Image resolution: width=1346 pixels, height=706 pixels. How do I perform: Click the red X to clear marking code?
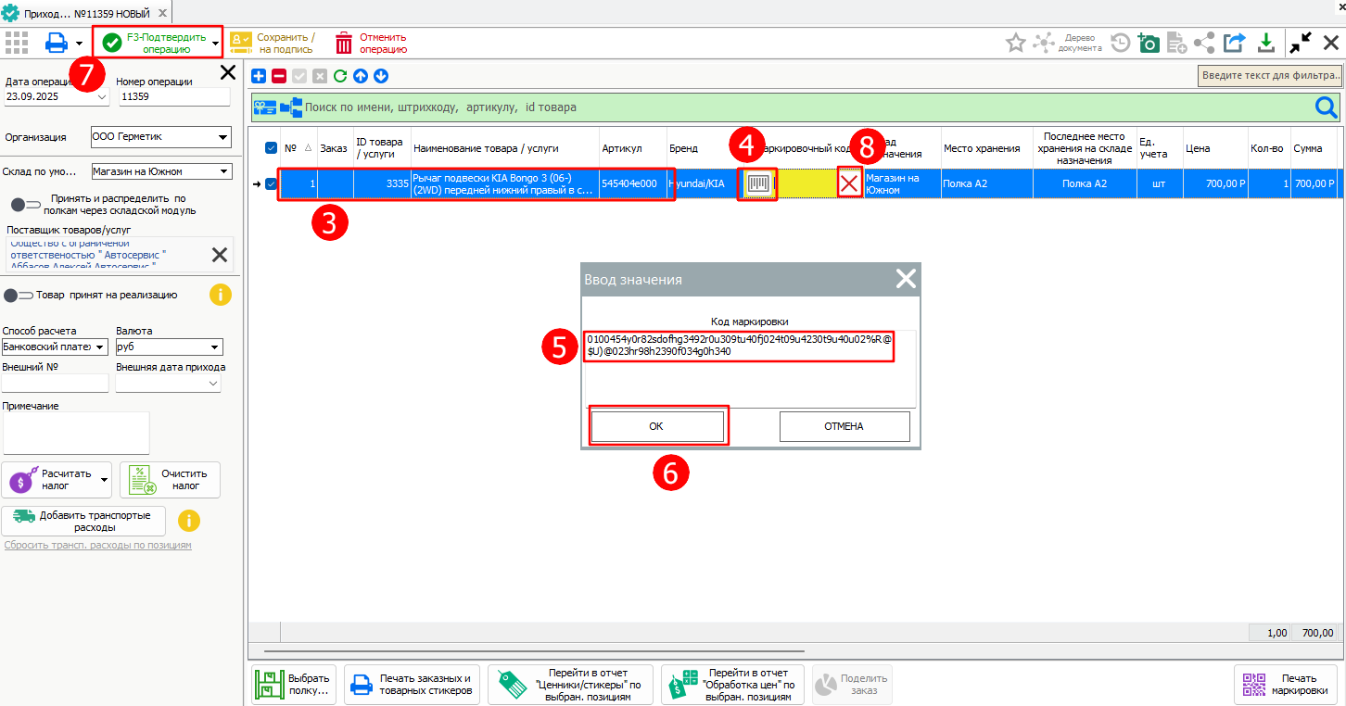[848, 183]
